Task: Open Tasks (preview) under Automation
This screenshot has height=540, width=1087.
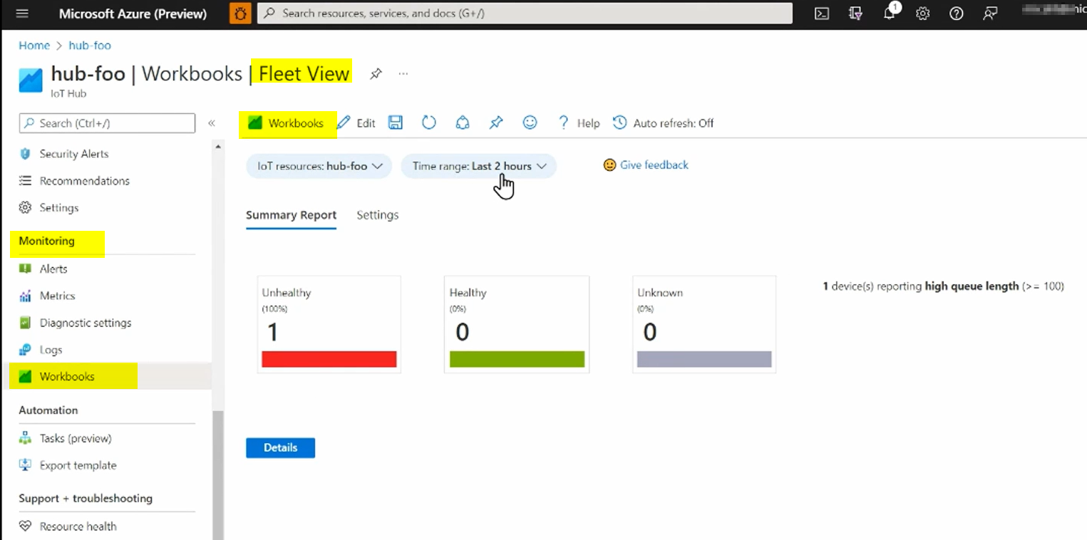Action: (x=76, y=438)
